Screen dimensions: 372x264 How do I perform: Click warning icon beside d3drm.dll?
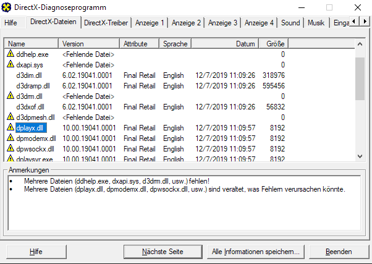(x=11, y=96)
